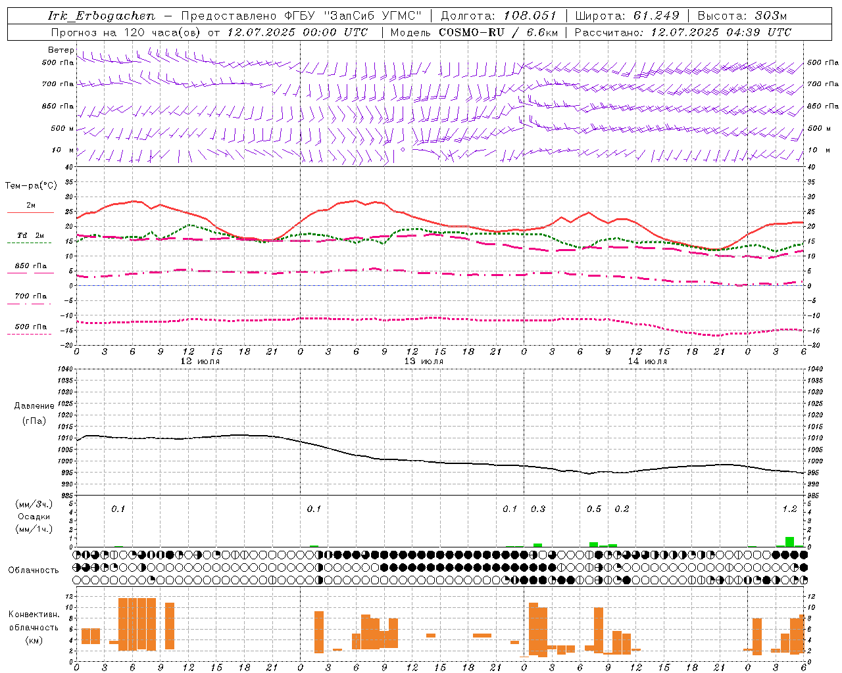Click the precipitation amount 1.2
The image size is (842, 673).
point(789,509)
